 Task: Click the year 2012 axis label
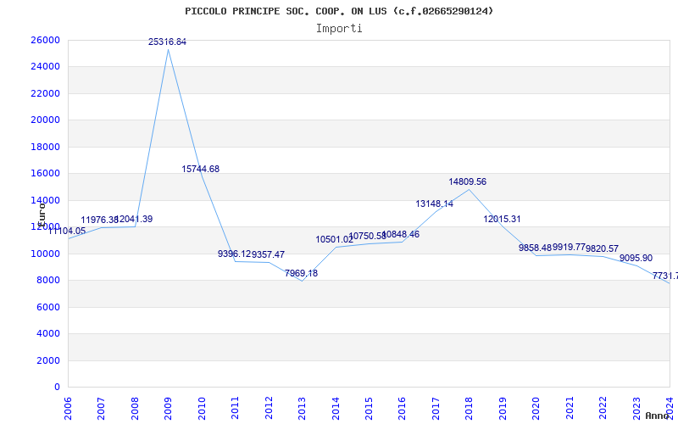pyautogui.click(x=269, y=409)
